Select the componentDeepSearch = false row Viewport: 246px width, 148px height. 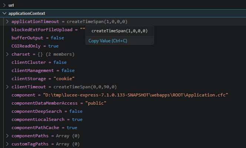point(123,111)
